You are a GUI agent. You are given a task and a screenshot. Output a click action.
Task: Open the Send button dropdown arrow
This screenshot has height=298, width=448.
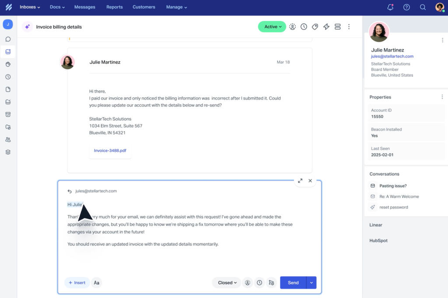311,283
